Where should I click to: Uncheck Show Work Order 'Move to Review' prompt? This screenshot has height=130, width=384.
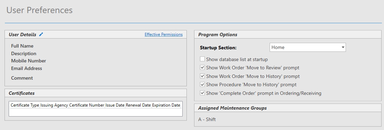[202, 68]
